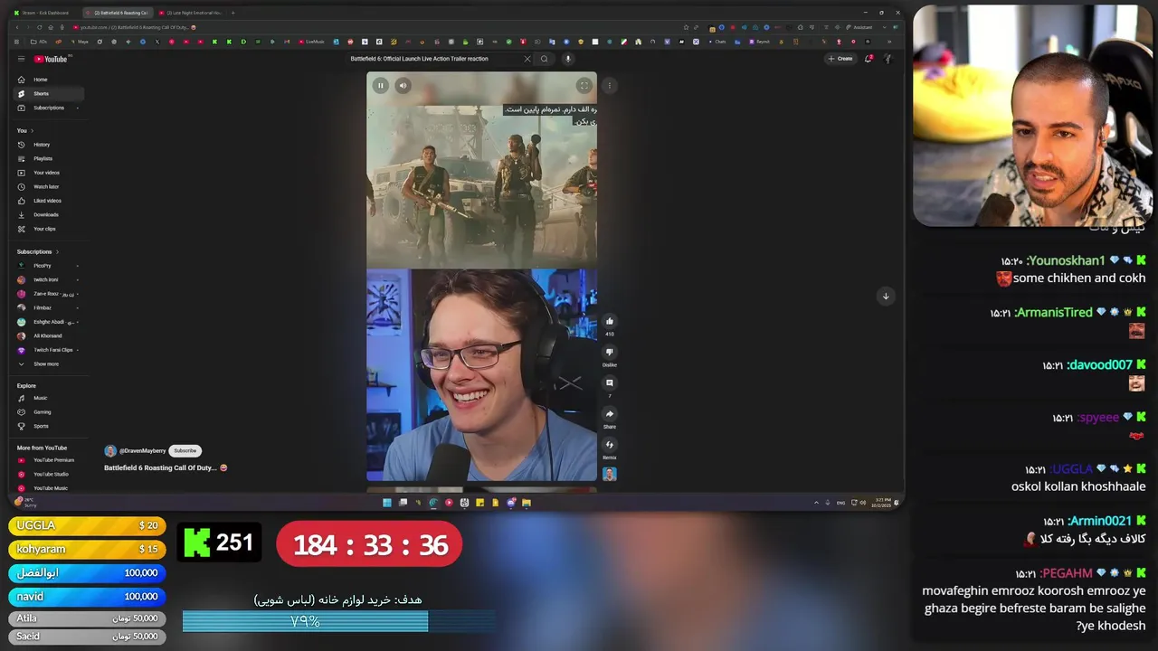Screen dimensions: 1158x651
Task: Click the Short's sound track thumbnail
Action: [610, 474]
